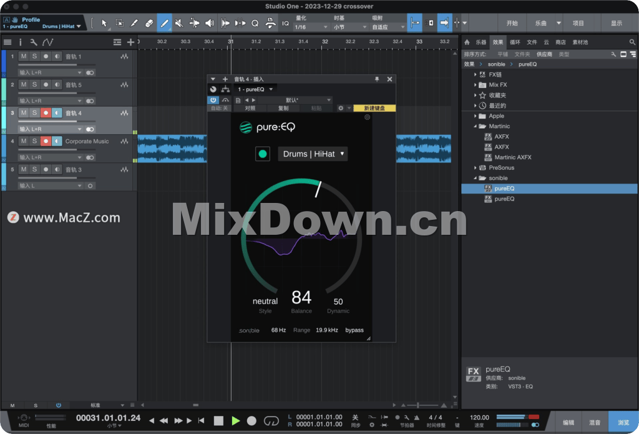The width and height of the screenshot is (639, 434).
Task: Select the Mute tool
Action: coord(179,23)
